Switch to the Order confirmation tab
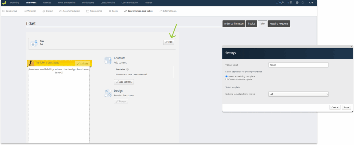 point(234,23)
